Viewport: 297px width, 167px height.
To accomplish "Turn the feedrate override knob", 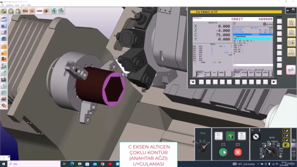I will pos(202,148).
